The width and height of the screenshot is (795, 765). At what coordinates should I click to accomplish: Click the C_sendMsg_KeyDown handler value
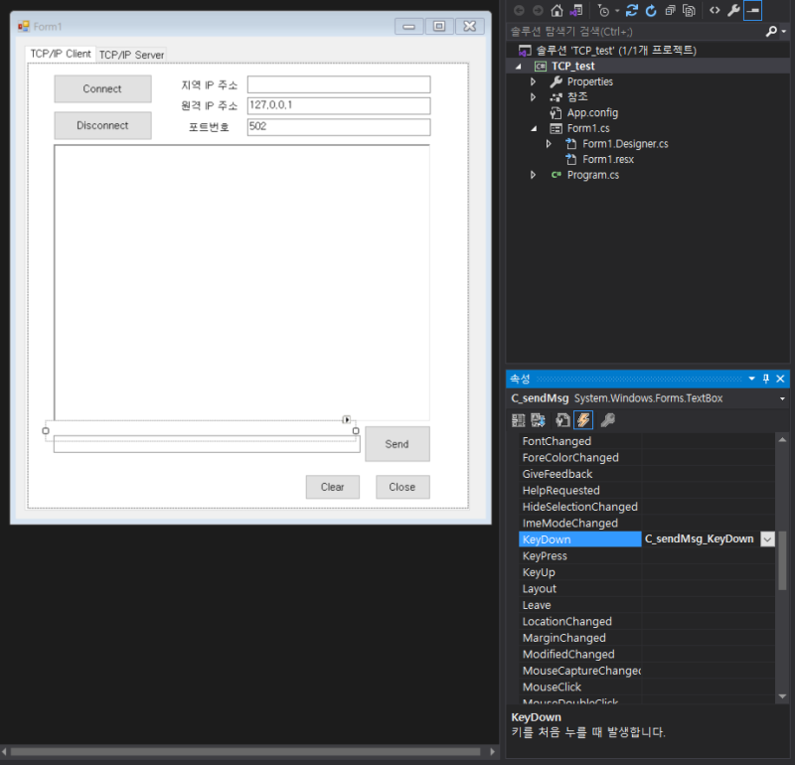tap(700, 538)
